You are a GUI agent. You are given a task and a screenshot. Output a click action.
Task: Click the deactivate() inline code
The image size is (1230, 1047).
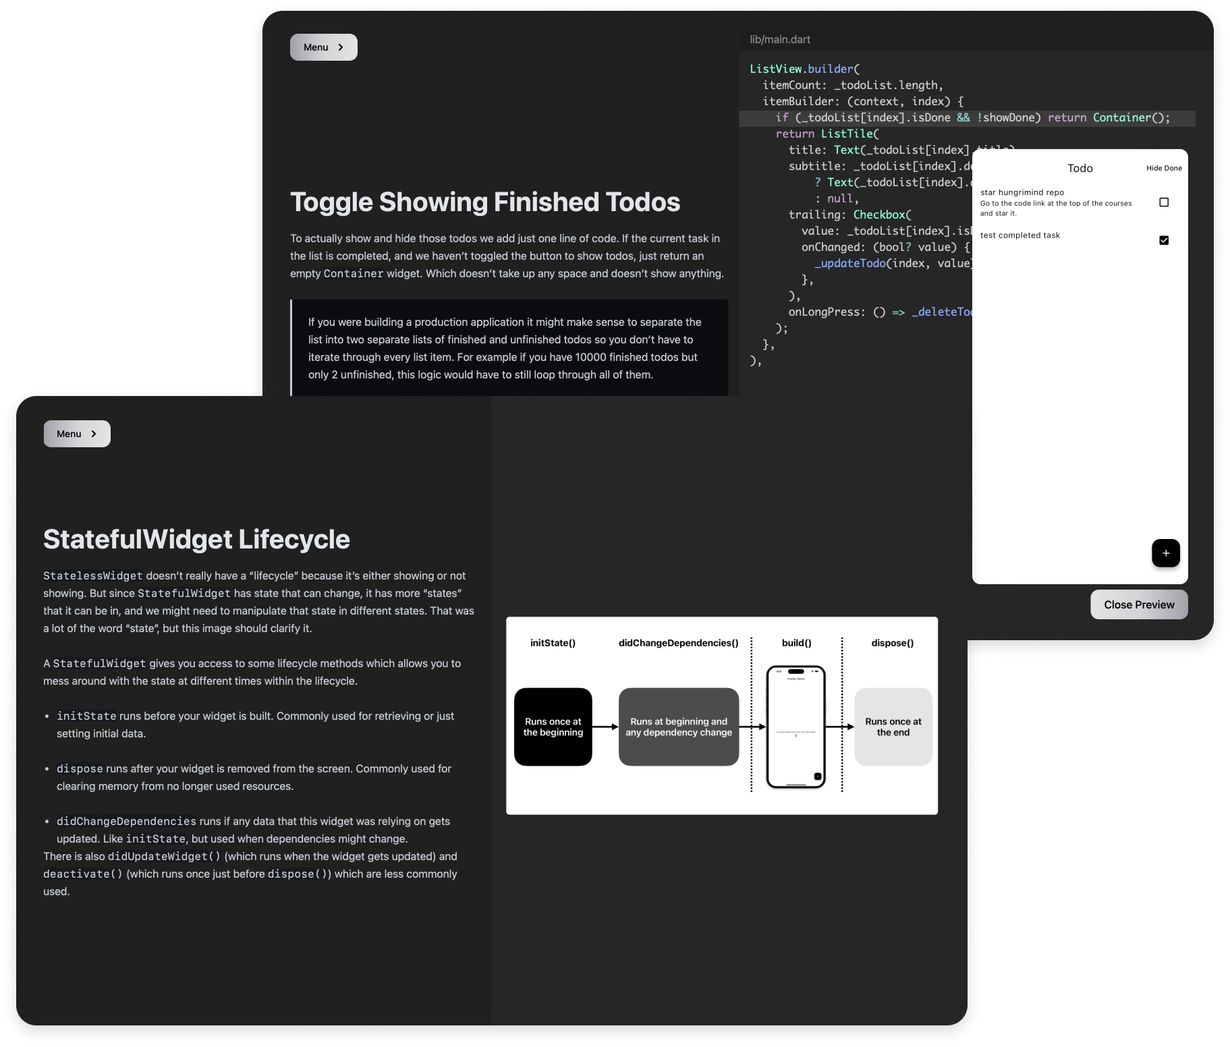(x=83, y=874)
